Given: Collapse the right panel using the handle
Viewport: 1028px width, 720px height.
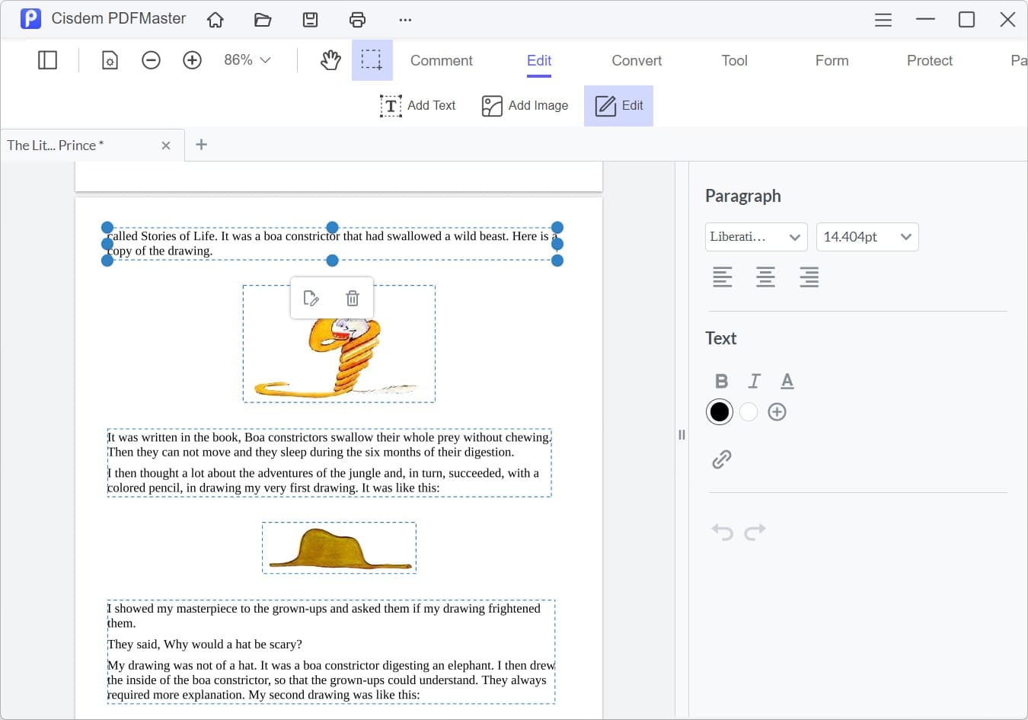Looking at the screenshot, I should point(682,434).
